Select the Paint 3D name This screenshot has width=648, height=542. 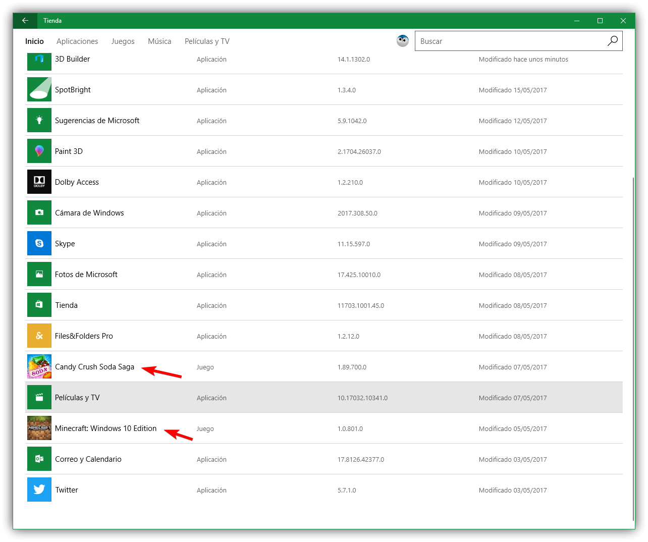[69, 151]
